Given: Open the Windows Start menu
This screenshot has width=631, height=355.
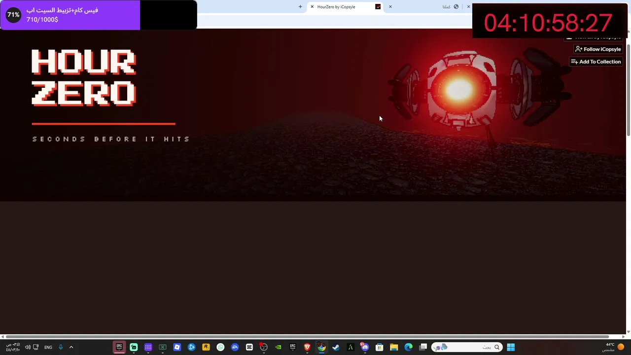Looking at the screenshot, I should [511, 347].
